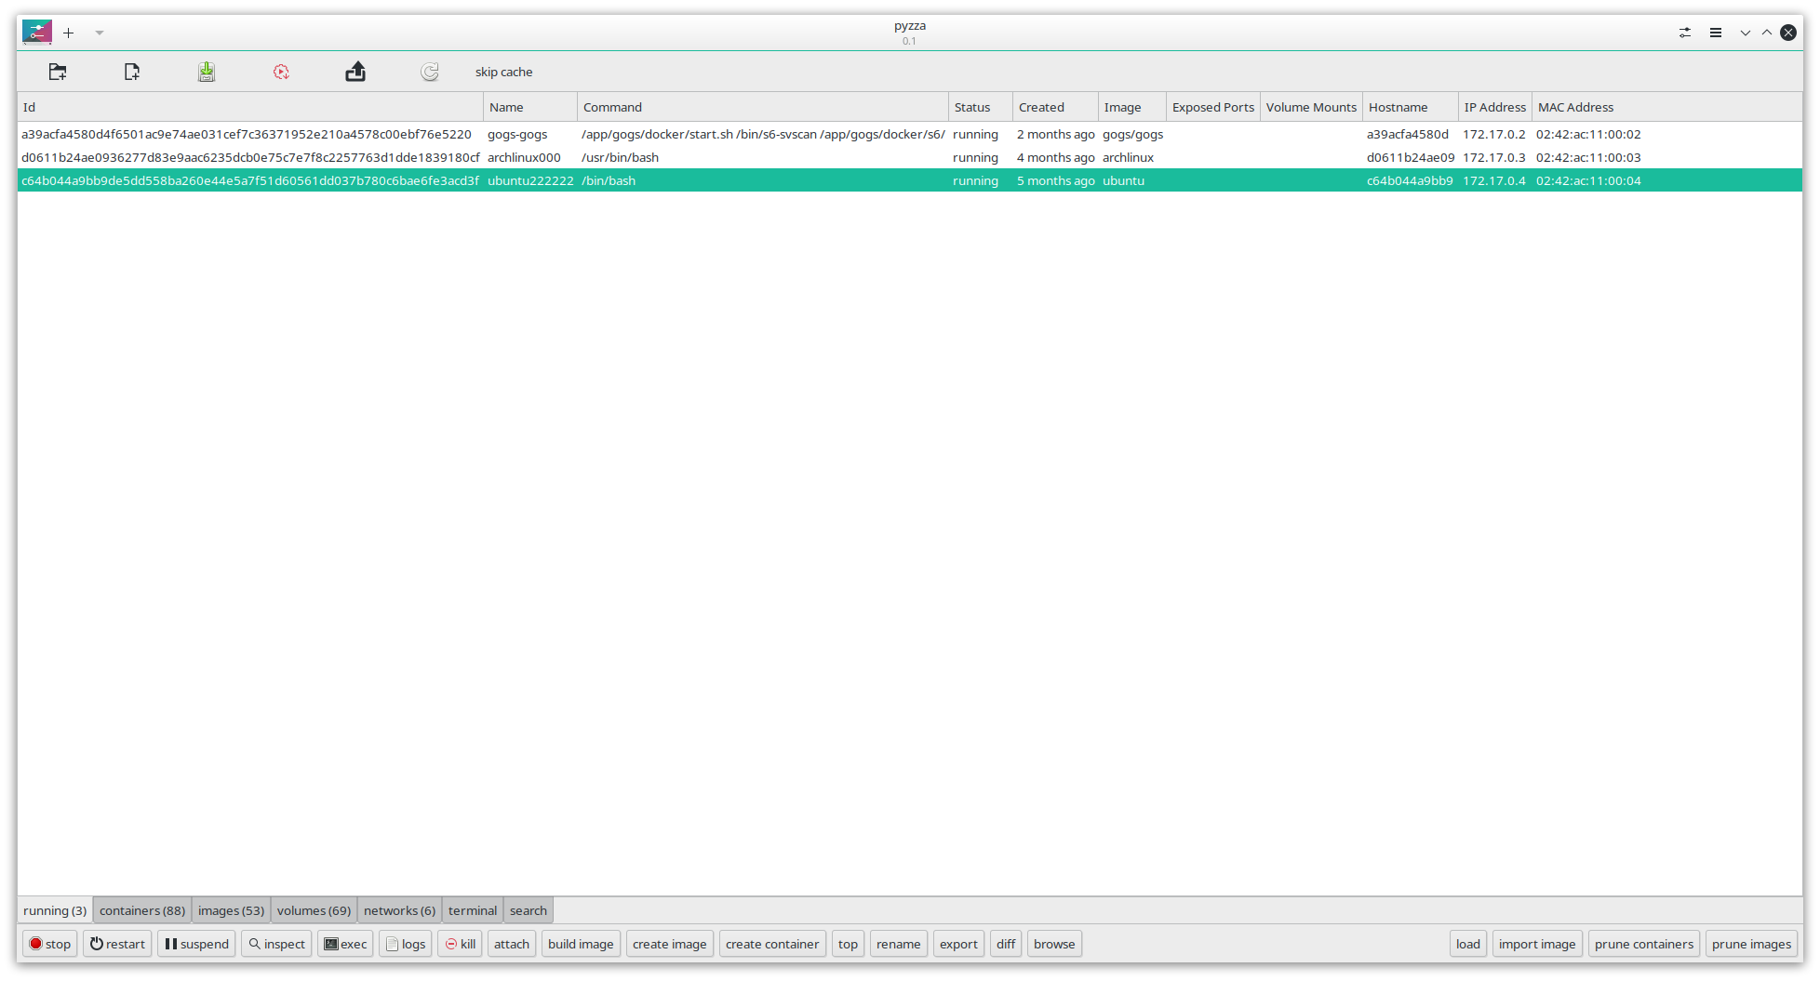Viewport: 1820px width, 981px height.
Task: Click the IP Address column header
Action: coord(1495,107)
